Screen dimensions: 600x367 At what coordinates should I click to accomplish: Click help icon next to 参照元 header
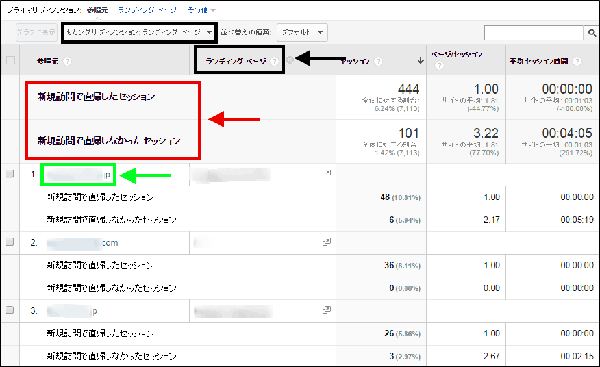click(x=68, y=62)
